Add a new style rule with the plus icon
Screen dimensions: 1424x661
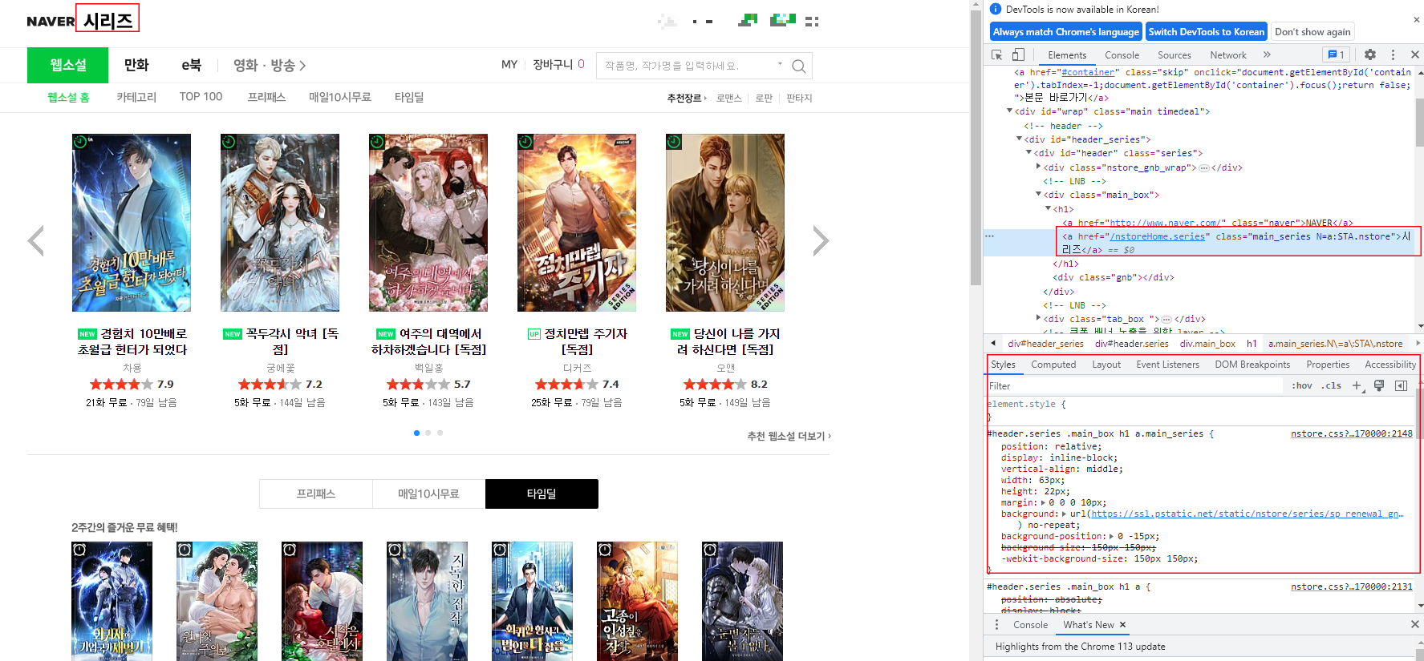click(x=1357, y=385)
